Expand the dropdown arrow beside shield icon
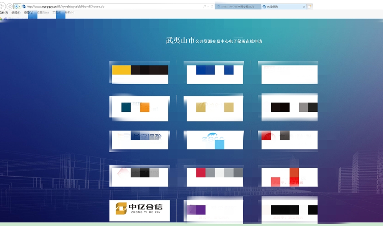 click(20, 7)
